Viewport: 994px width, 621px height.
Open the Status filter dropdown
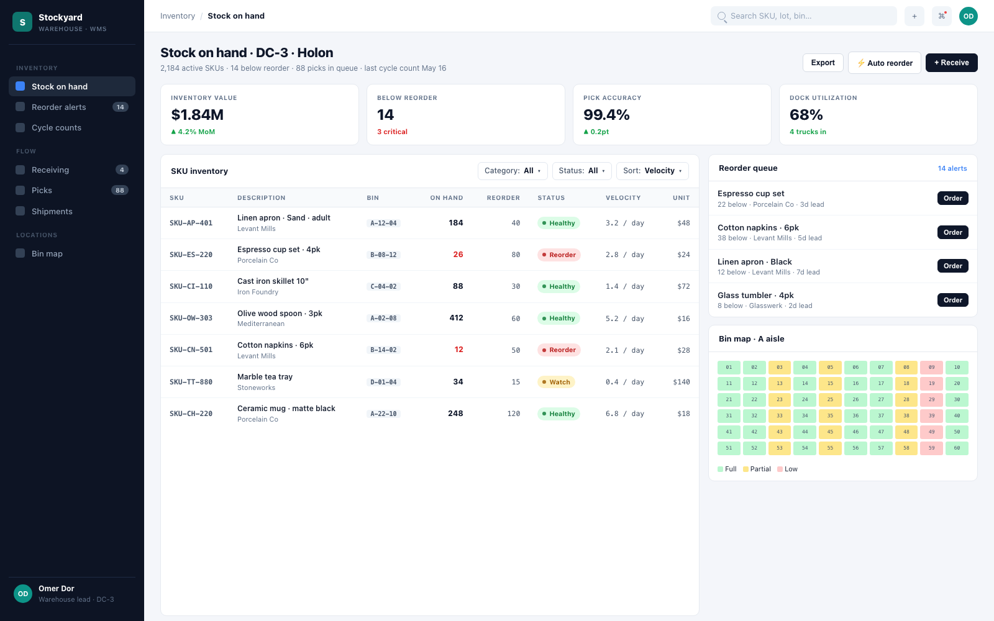(582, 171)
